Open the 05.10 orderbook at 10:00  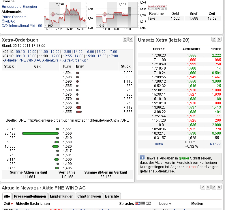(32, 52)
